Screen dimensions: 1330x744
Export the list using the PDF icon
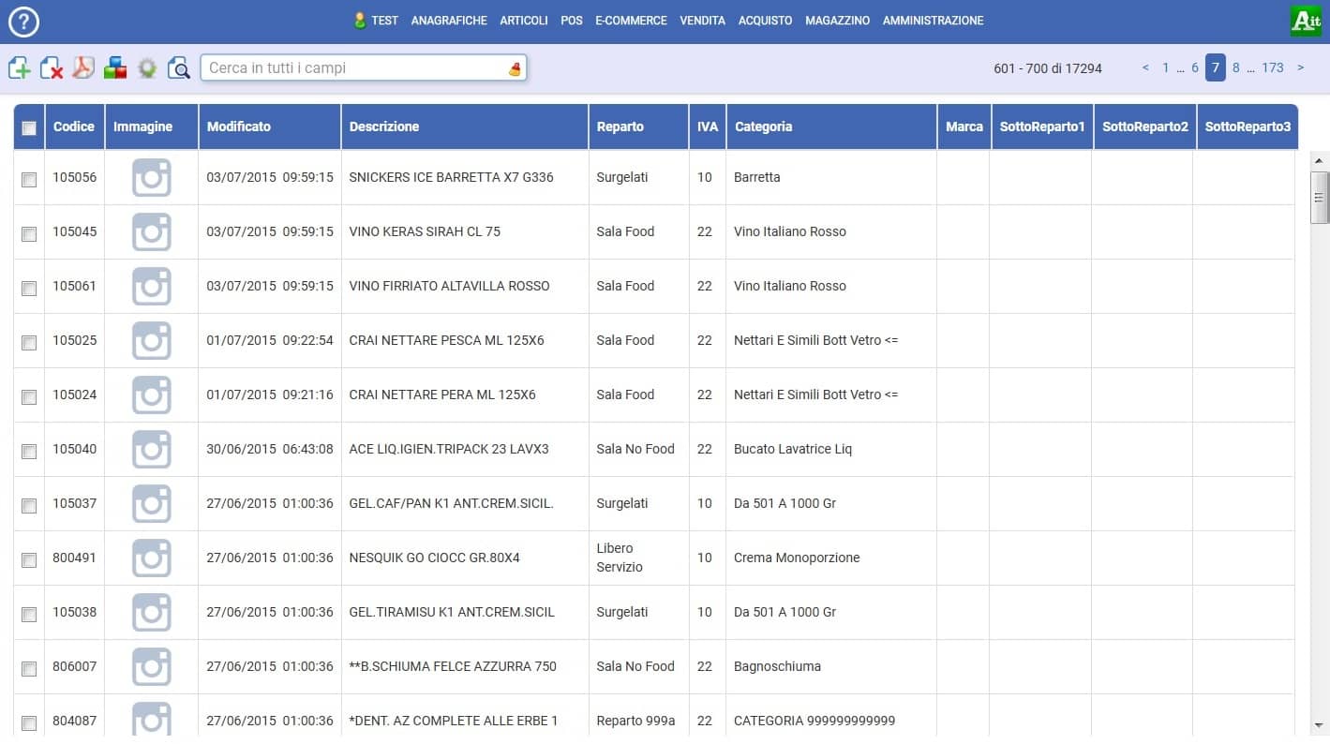click(x=83, y=67)
